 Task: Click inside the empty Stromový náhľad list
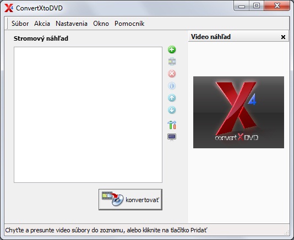(88, 115)
